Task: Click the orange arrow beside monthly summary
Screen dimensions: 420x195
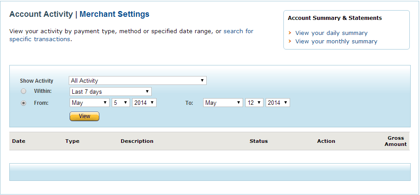Action: [290, 41]
